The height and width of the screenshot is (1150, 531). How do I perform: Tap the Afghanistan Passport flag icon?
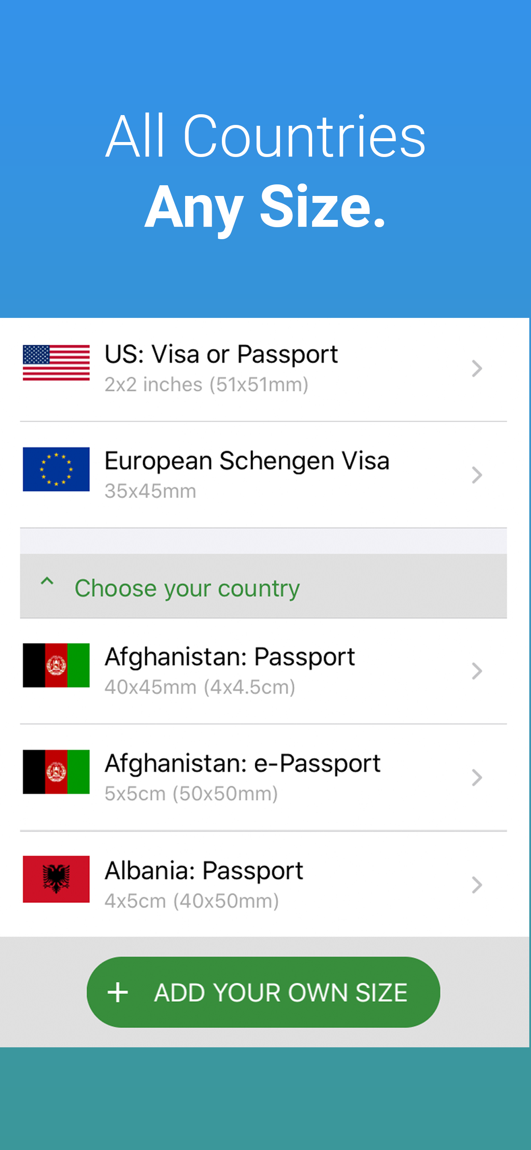56,665
